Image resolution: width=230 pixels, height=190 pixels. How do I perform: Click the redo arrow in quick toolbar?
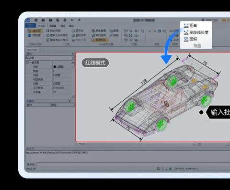pos(79,20)
